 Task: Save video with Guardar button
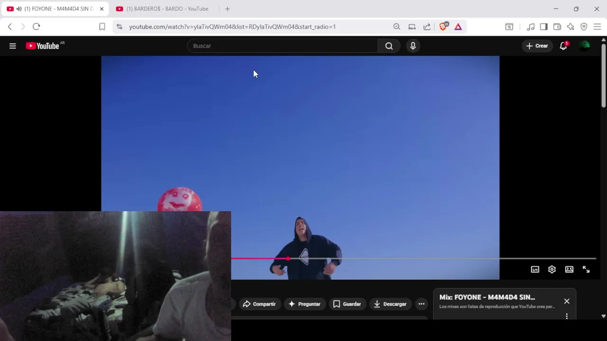point(347,304)
